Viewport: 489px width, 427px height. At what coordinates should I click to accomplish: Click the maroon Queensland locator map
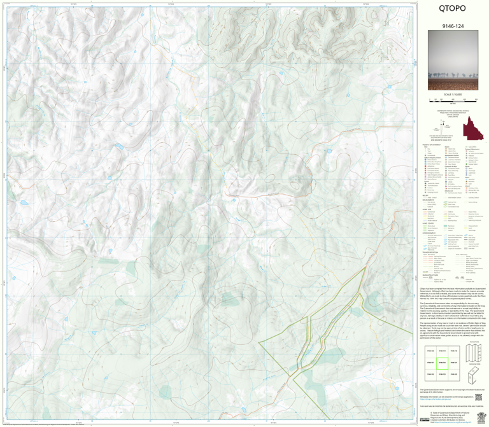point(474,129)
